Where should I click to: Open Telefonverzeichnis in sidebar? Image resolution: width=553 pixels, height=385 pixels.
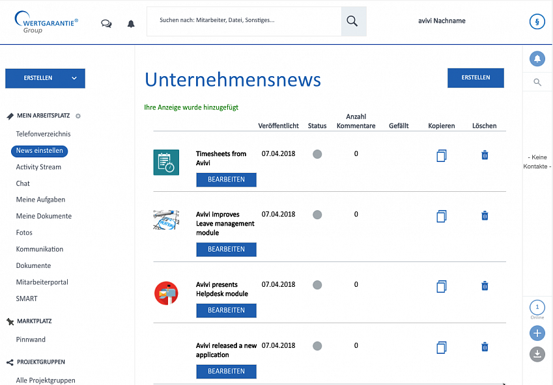43,134
